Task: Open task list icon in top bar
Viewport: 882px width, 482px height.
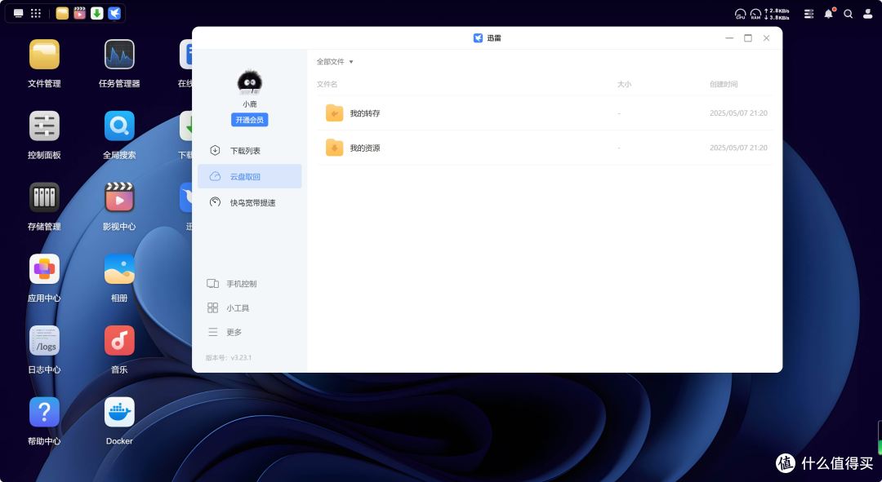Action: (808, 14)
